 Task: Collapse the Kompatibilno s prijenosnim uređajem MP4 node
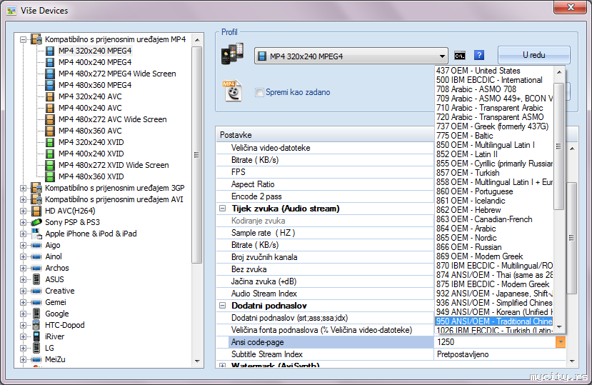(23, 39)
